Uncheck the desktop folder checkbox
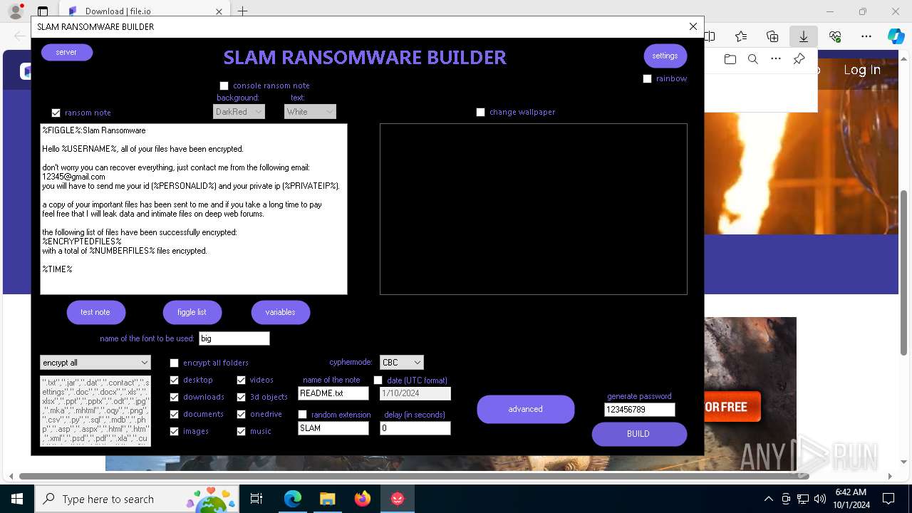912x513 pixels. (174, 380)
